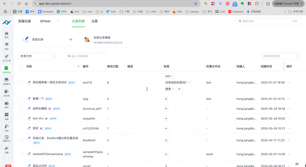The width and height of the screenshot is (306, 167).
Task: Remove the 'test' tag
Action: click(x=172, y=76)
